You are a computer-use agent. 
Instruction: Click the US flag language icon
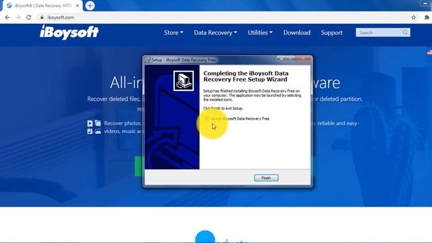click(x=429, y=52)
